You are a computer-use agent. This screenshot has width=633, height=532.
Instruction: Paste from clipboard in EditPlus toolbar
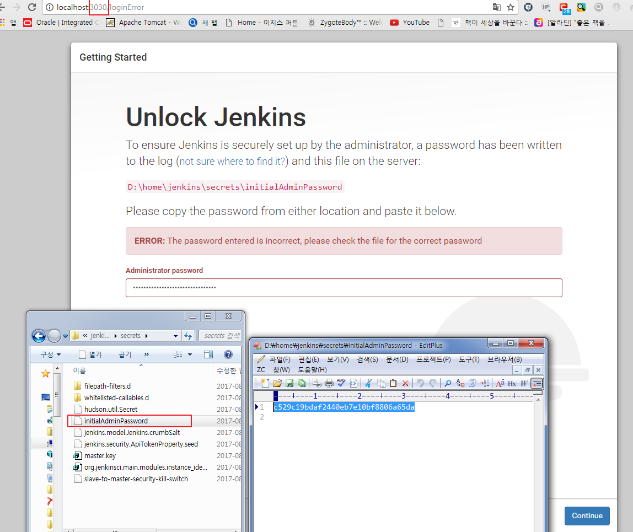393,384
